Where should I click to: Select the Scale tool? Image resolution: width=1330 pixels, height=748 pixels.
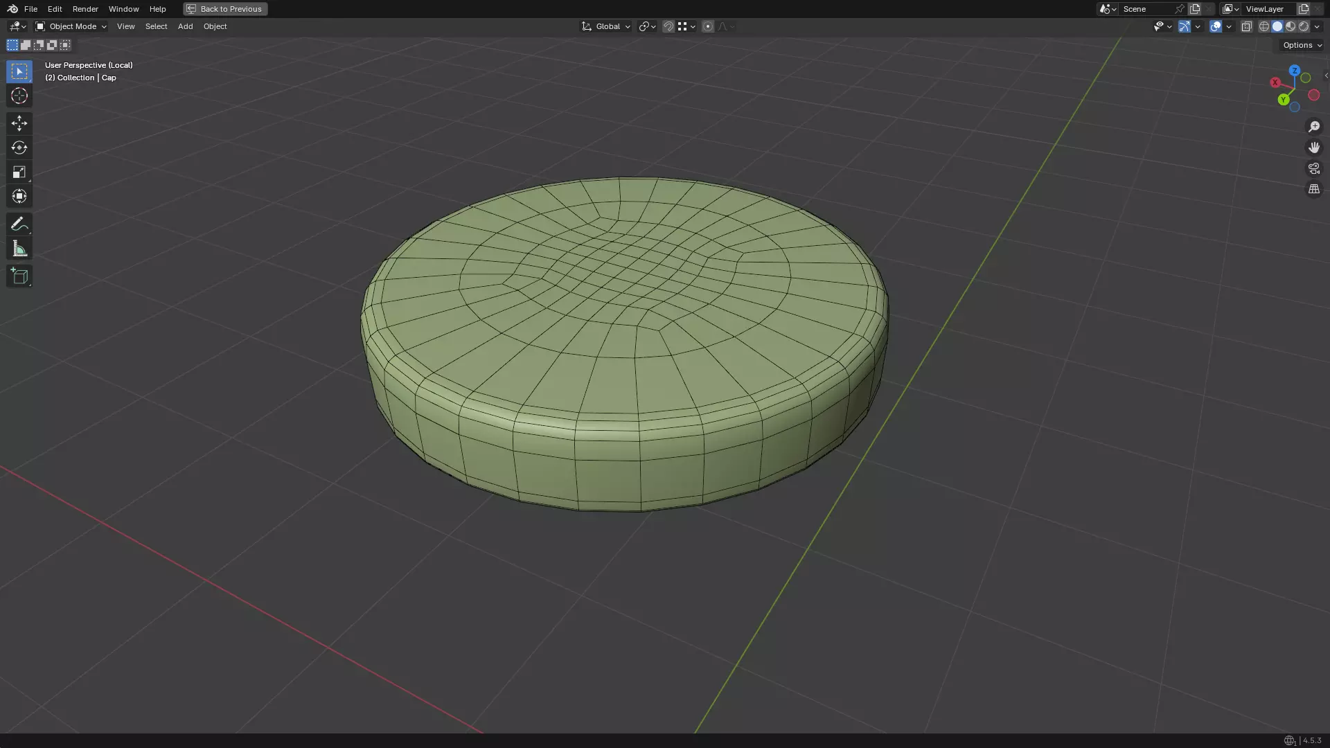click(x=19, y=172)
